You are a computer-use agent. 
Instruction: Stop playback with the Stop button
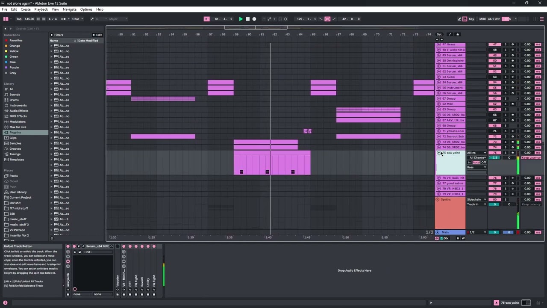click(247, 19)
